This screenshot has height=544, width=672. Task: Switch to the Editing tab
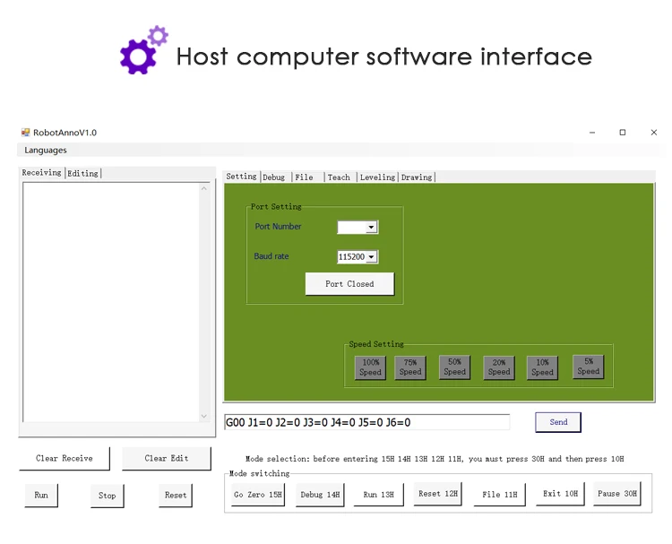[83, 173]
